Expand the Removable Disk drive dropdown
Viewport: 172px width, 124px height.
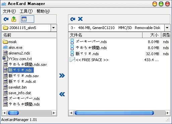[x=167, y=28]
